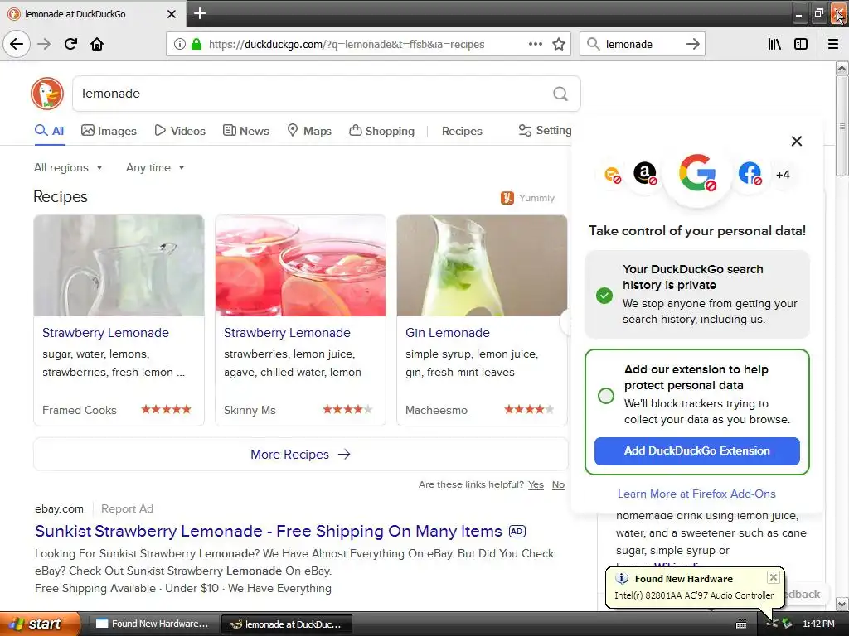849x636 pixels.
Task: Submit the Firefox search bar arrow
Action: pyautogui.click(x=693, y=44)
